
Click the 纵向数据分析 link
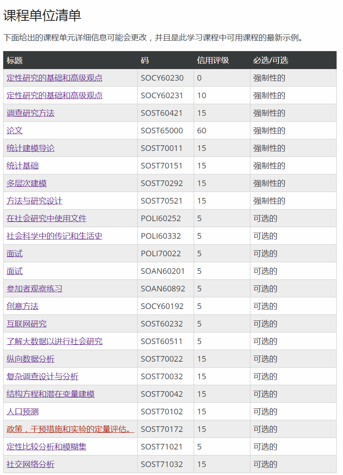pyautogui.click(x=30, y=359)
